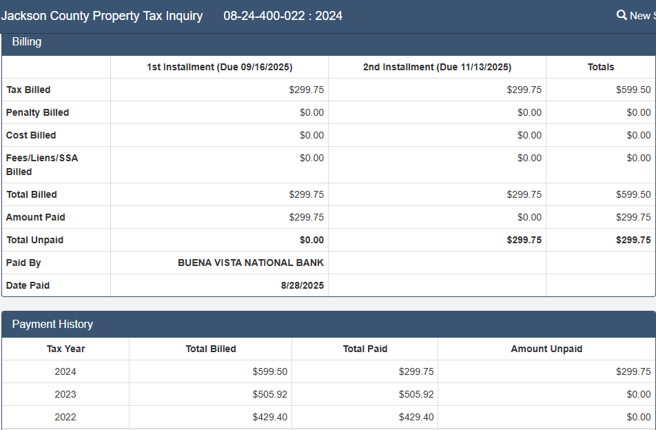Select the 2024 tax year row
This screenshot has width=656, height=430.
(x=65, y=371)
